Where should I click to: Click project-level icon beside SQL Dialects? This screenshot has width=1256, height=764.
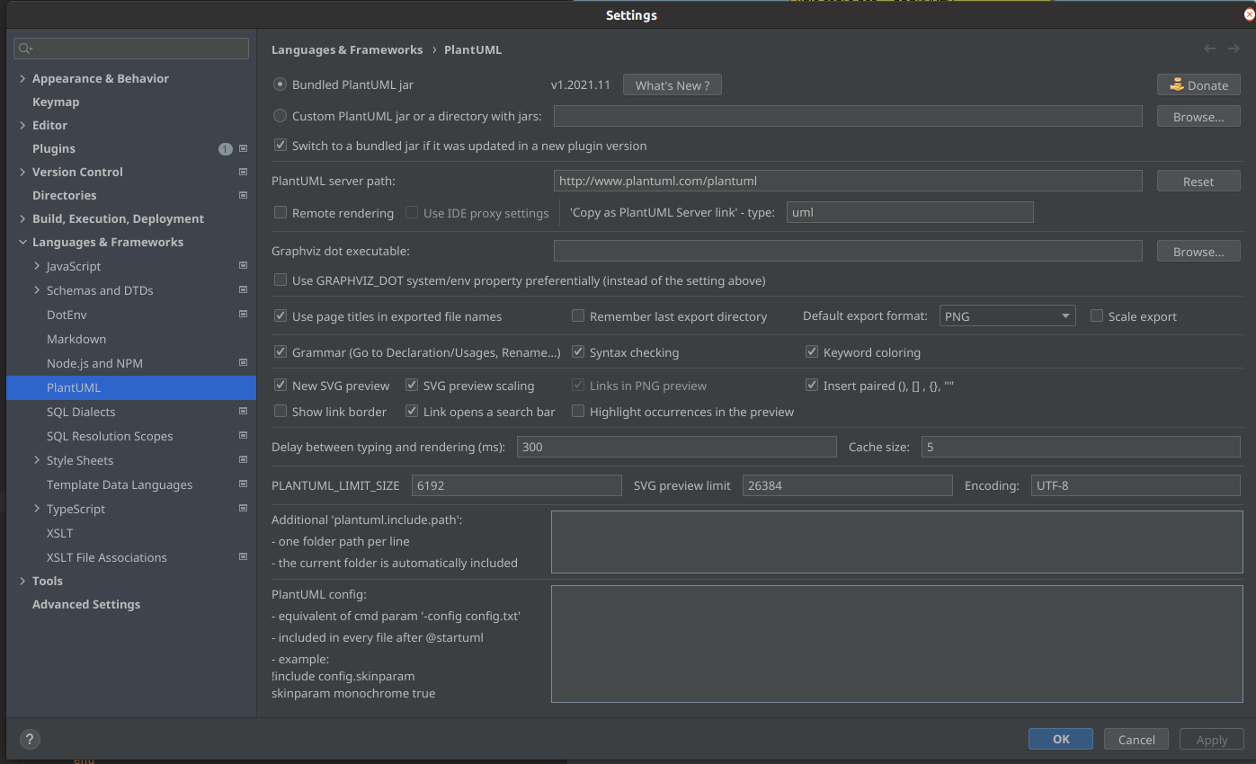pyautogui.click(x=243, y=412)
